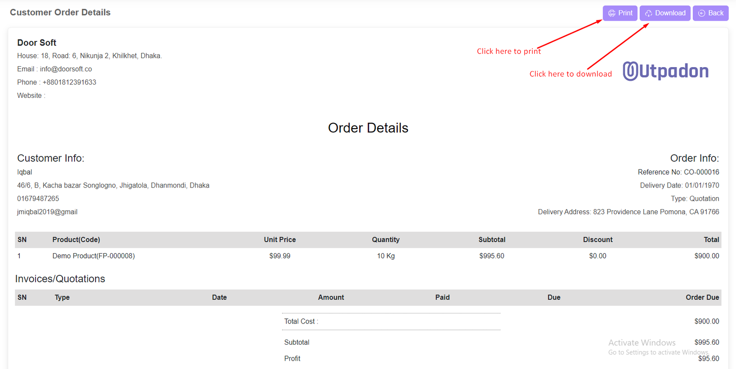Click the Unit Price column header

(280, 239)
